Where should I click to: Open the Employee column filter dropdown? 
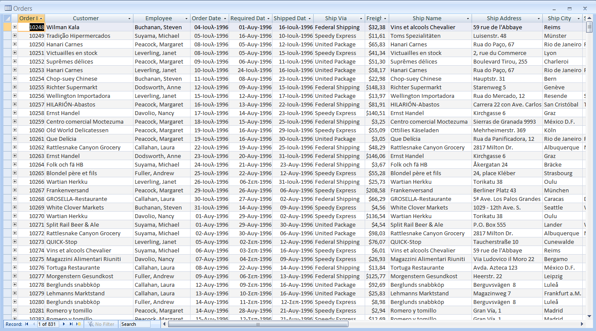pos(187,18)
